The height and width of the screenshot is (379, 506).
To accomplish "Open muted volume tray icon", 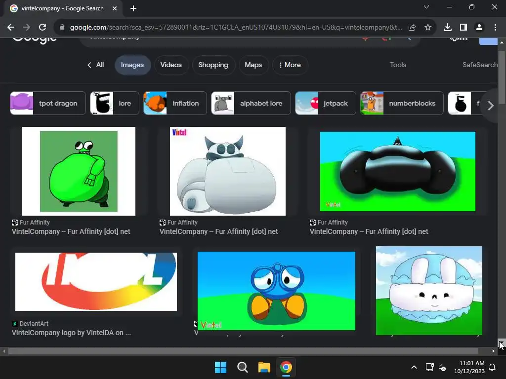I will (442, 367).
